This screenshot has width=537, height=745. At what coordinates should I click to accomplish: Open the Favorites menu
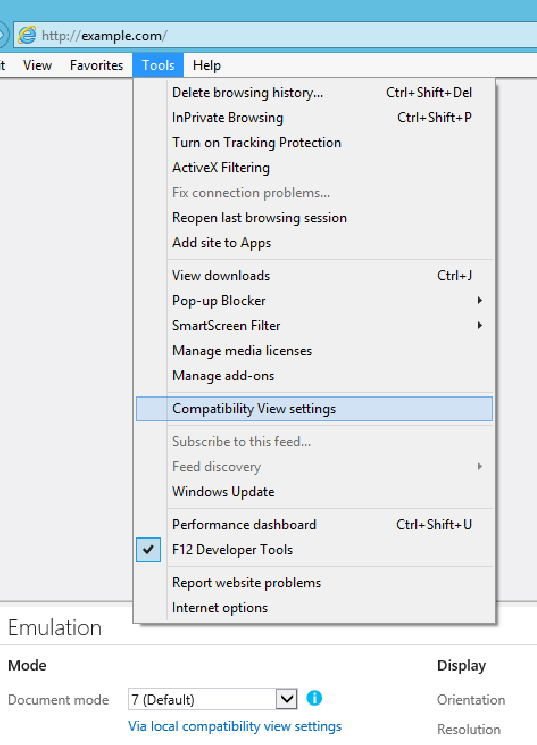click(x=96, y=65)
